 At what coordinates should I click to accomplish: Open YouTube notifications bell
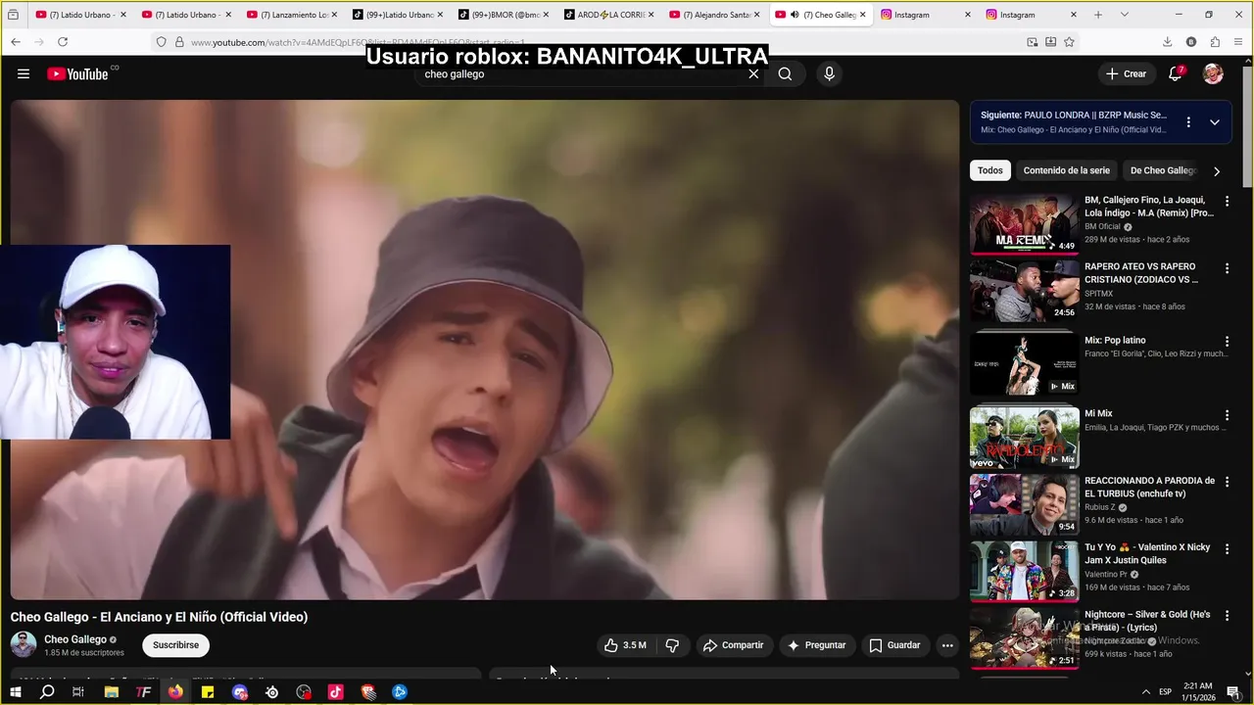pos(1176,73)
